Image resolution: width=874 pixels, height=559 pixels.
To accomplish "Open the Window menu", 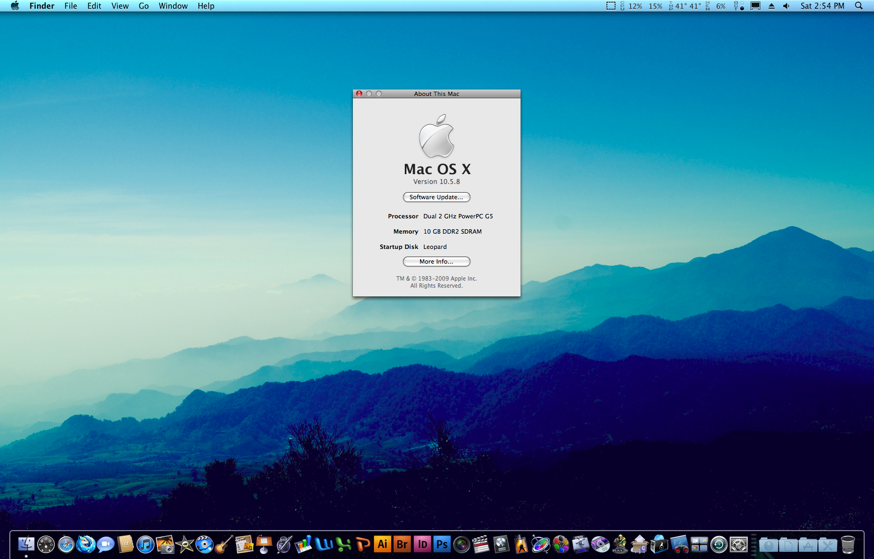I will click(173, 6).
